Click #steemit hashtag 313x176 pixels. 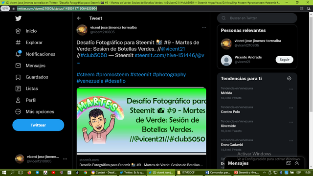pos(141,74)
